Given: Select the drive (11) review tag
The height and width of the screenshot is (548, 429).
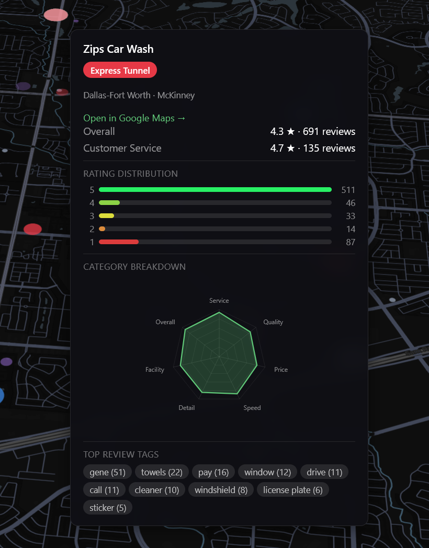Looking at the screenshot, I should 324,472.
